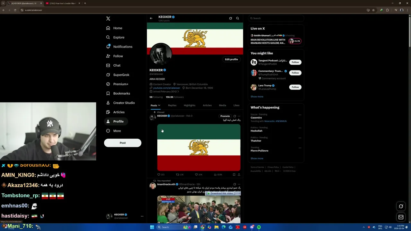Open the Hezbollah trending topic
This screenshot has height=231, width=411.
(x=257, y=131)
